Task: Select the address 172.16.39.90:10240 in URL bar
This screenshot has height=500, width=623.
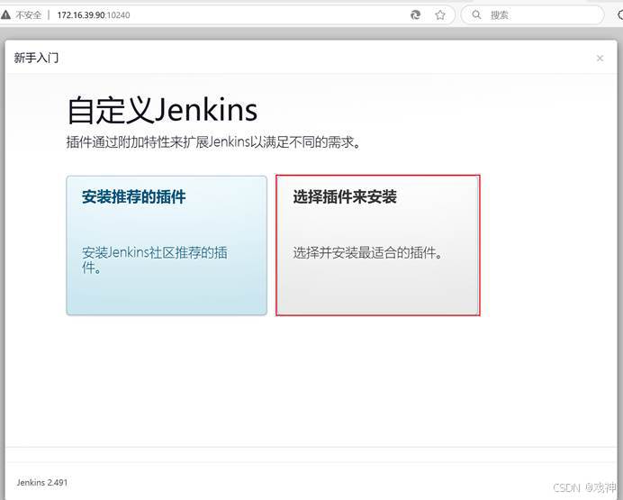Action: [94, 15]
